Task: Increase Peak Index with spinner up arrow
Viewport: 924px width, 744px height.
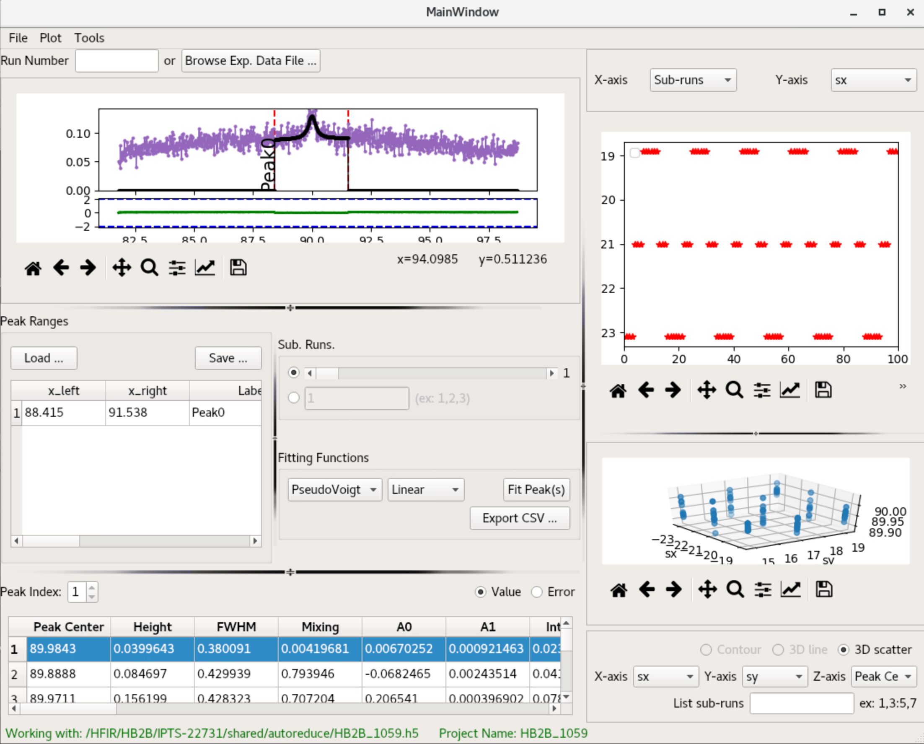Action: [92, 587]
